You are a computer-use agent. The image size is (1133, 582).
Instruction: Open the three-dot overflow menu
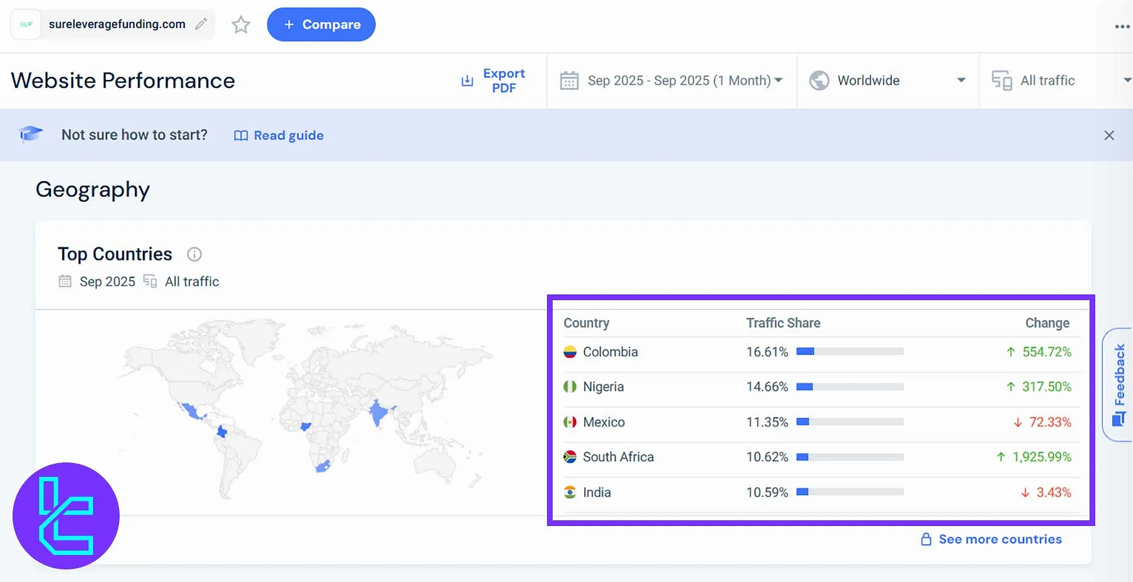1122,26
